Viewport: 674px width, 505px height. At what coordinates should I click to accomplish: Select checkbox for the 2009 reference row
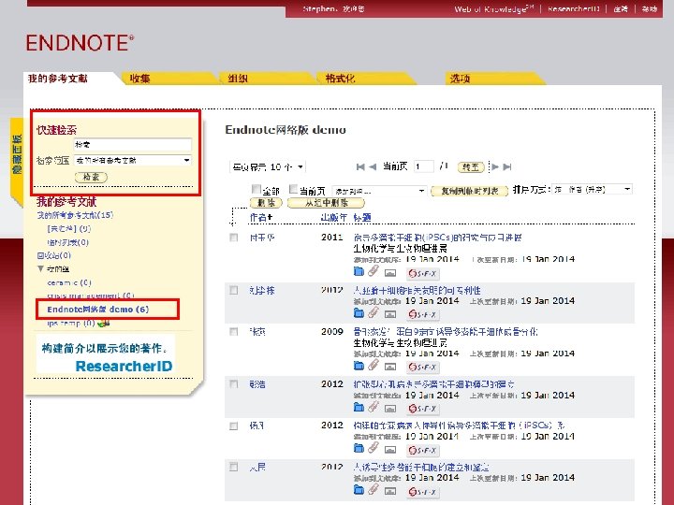click(x=234, y=331)
